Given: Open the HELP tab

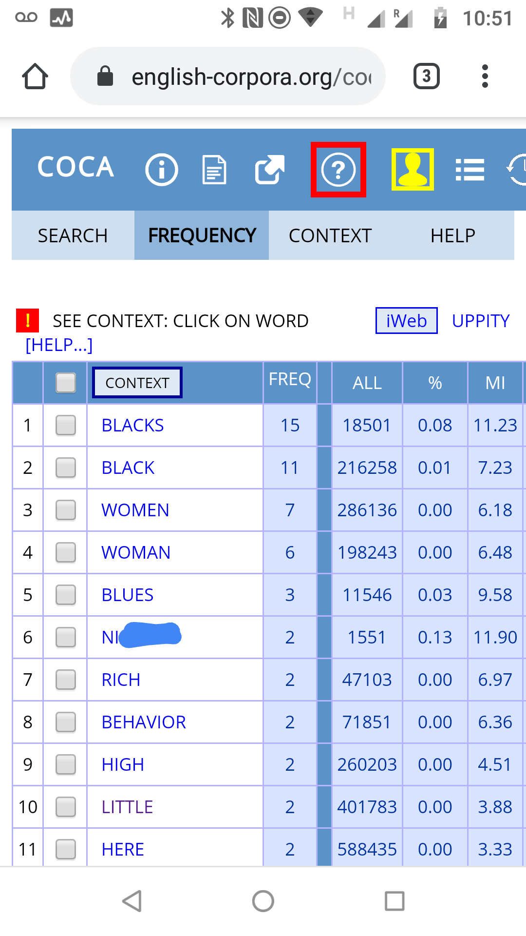Looking at the screenshot, I should click(453, 235).
